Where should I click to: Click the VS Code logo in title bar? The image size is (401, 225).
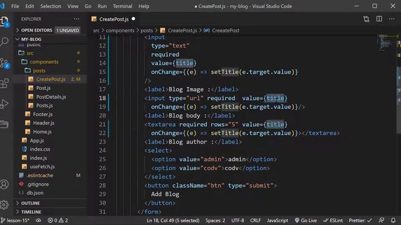3,6
